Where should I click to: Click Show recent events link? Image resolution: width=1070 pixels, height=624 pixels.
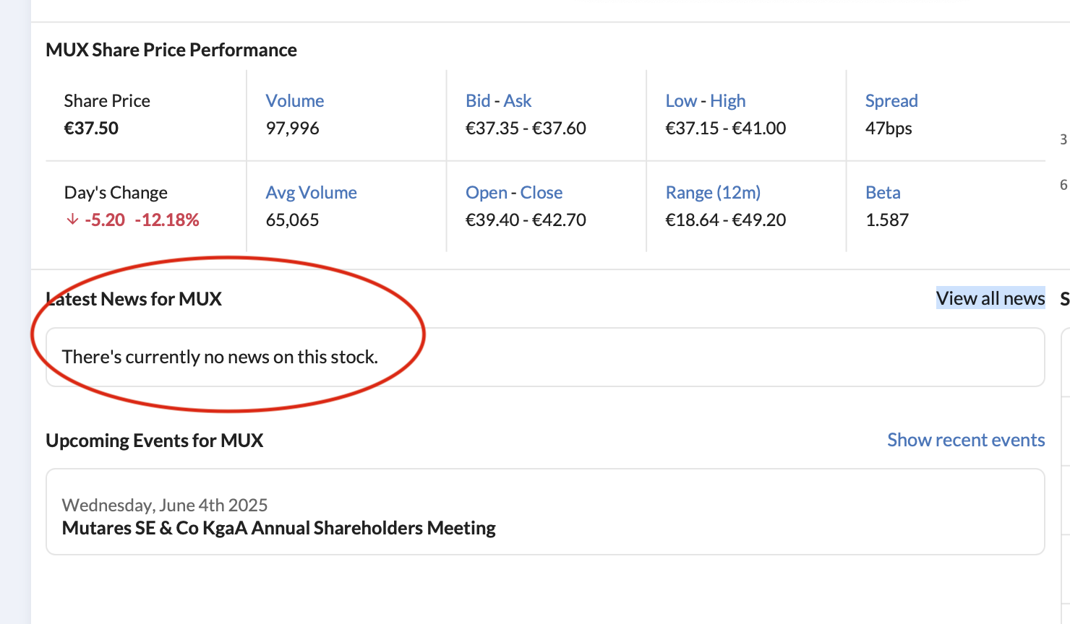coord(966,440)
